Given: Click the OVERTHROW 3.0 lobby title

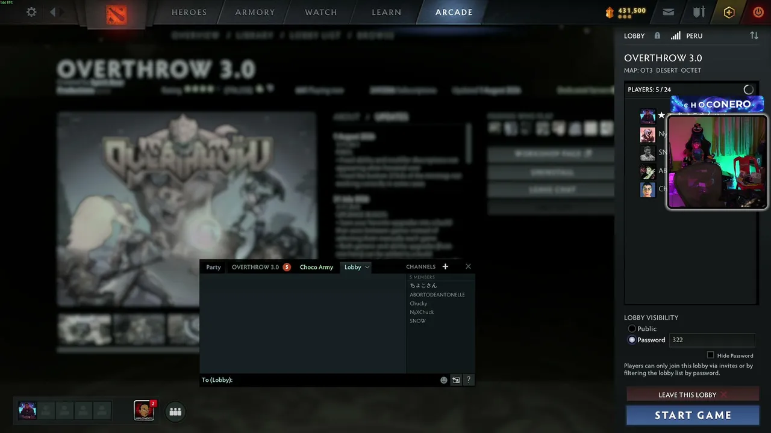Looking at the screenshot, I should click(x=663, y=58).
